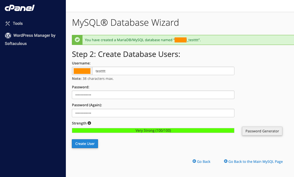This screenshot has height=177, width=294.
Task: Click the green success checkmark icon
Action: coord(77,40)
